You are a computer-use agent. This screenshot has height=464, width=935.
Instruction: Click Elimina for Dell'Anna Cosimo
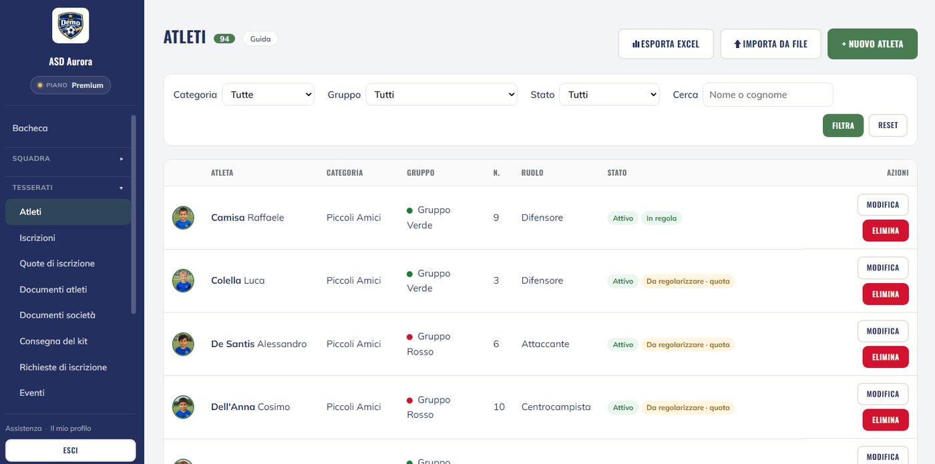[x=886, y=420]
